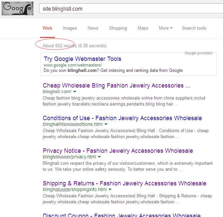Screen dimensions: 223x217
Task: Click the search query input field
Action: coord(131,9)
